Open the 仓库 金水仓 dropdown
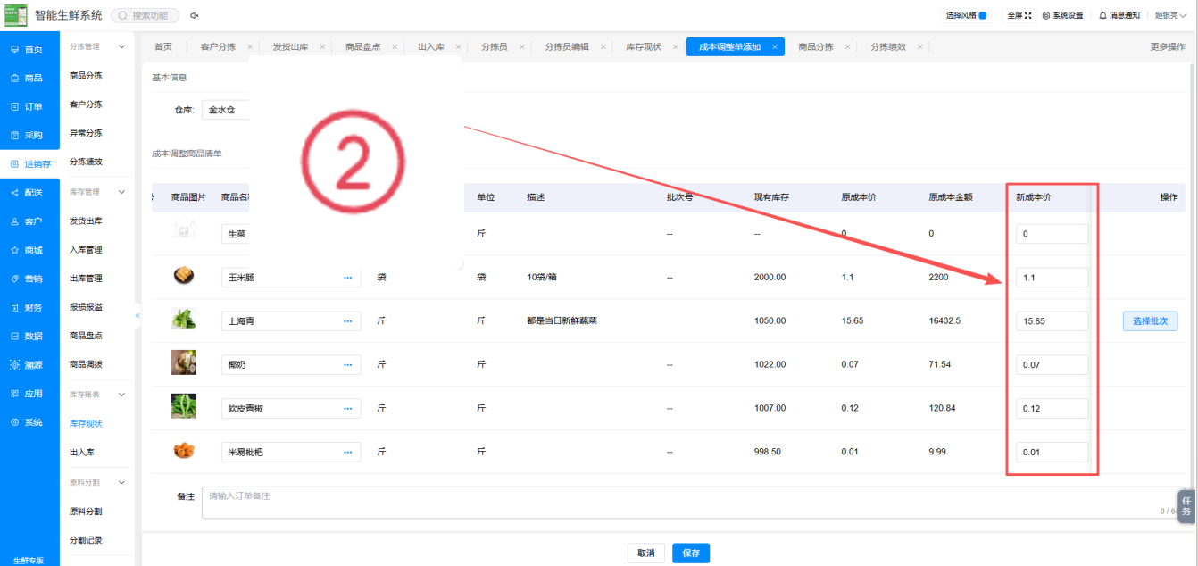 pos(226,110)
